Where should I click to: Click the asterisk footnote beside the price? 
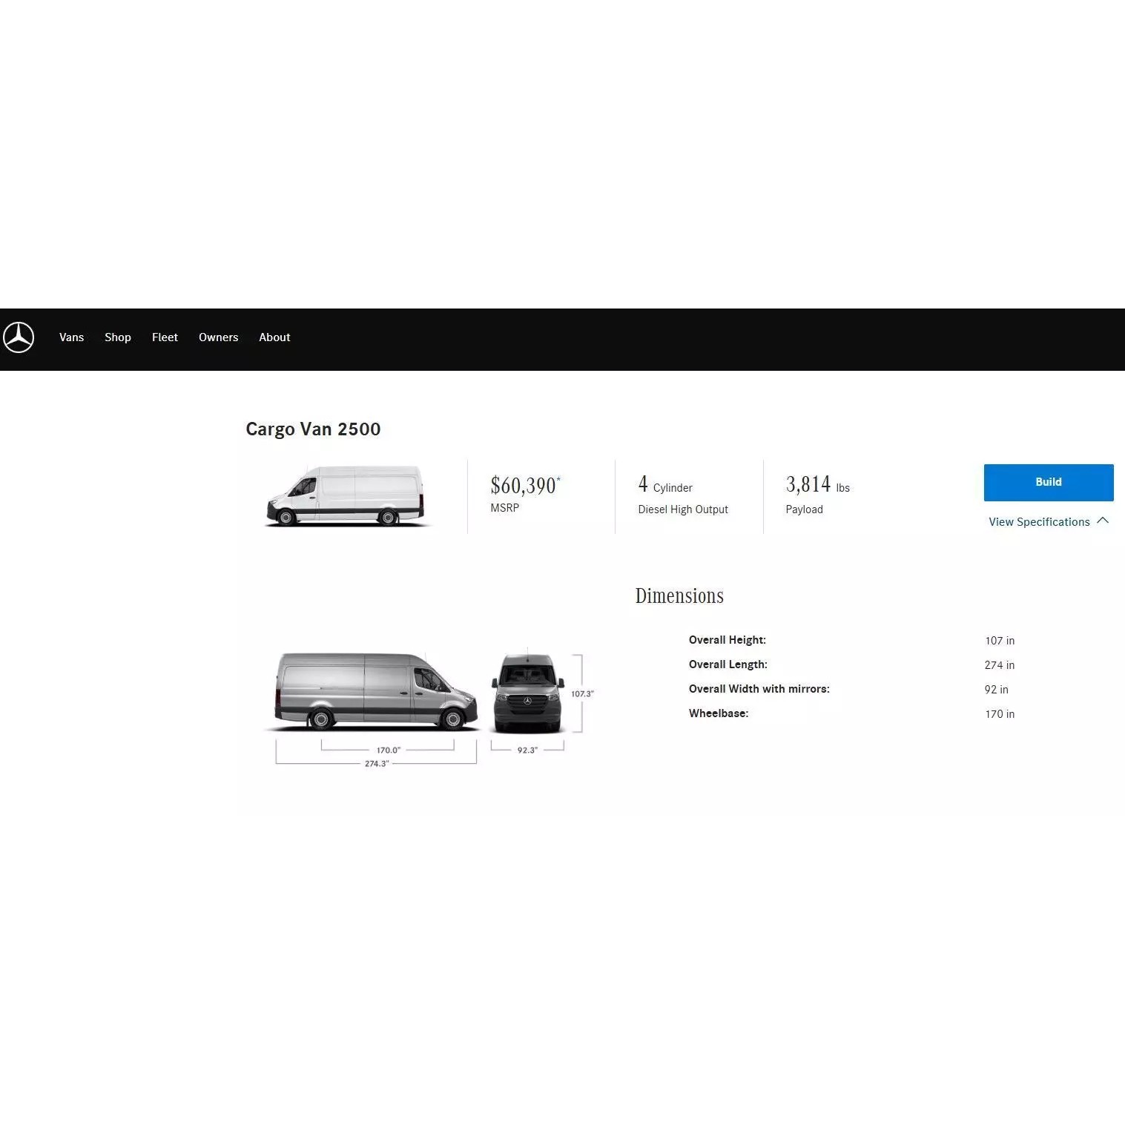[558, 479]
